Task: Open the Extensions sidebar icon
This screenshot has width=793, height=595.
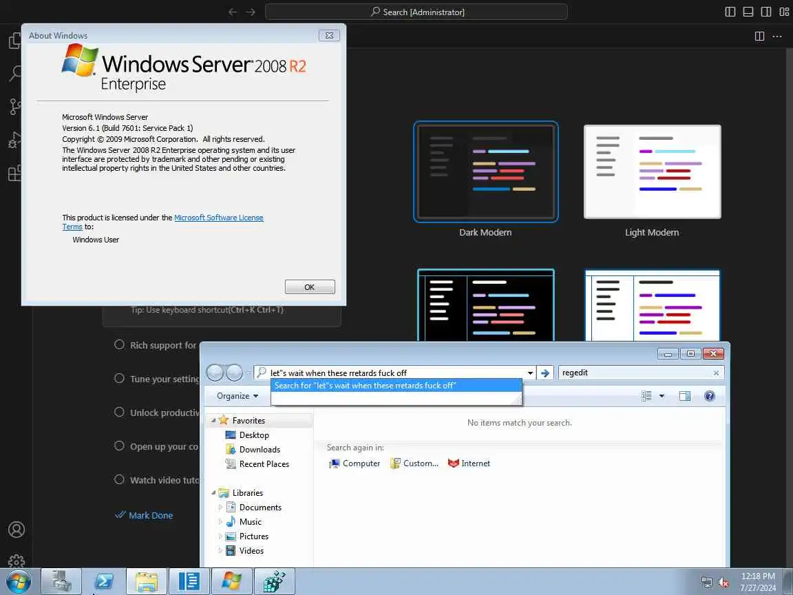Action: [15, 173]
